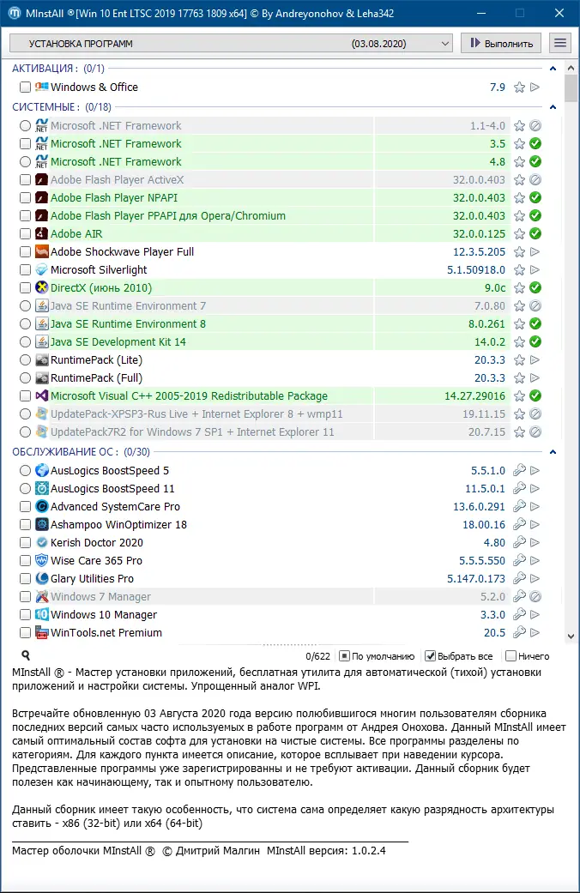Click Adobe Shockwave Player Full entry
Image resolution: width=580 pixels, height=893 pixels.
pos(122,251)
